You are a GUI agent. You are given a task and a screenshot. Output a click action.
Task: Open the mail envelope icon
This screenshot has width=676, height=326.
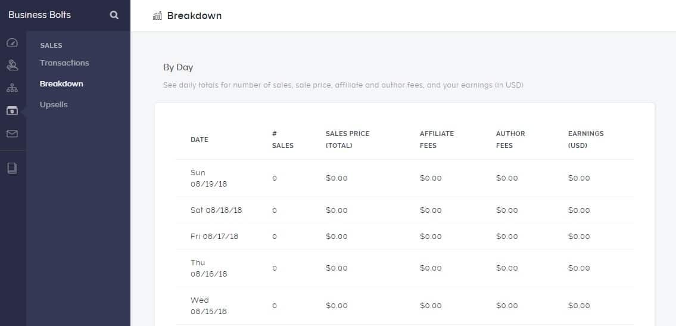click(12, 133)
